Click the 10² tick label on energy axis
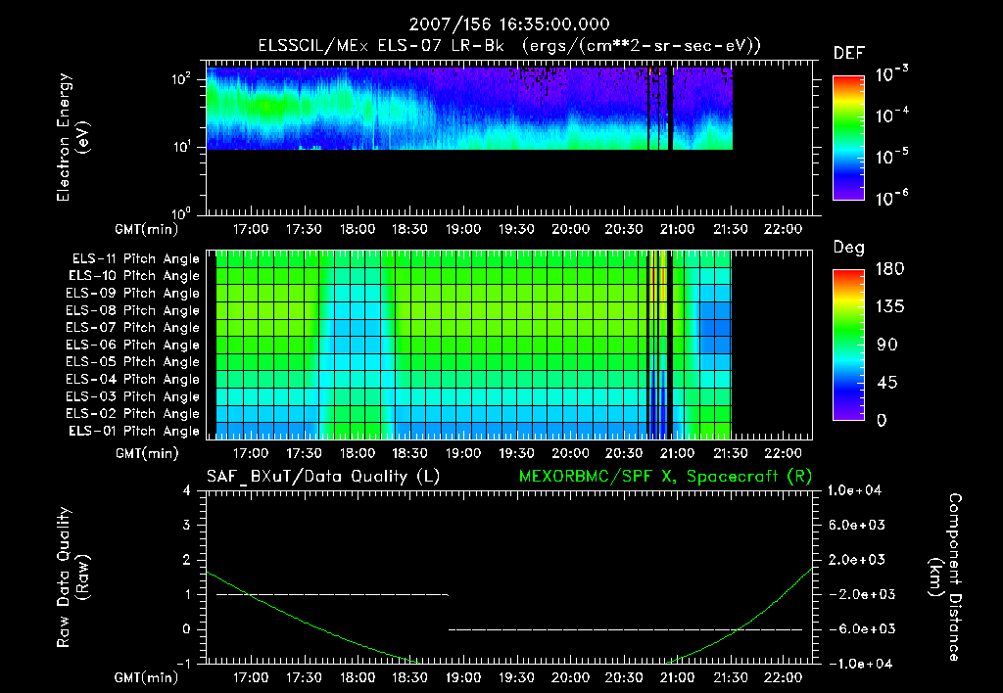Image resolution: width=1003 pixels, height=693 pixels. click(181, 80)
